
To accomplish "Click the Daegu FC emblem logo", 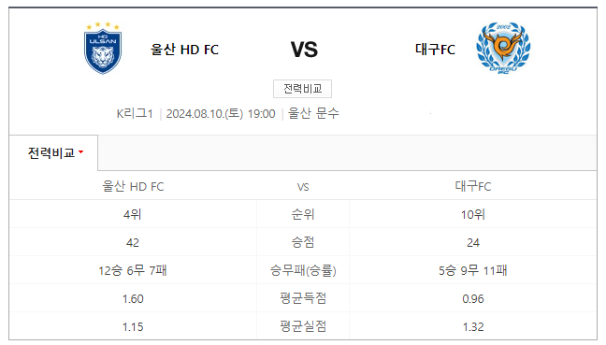I will click(503, 48).
